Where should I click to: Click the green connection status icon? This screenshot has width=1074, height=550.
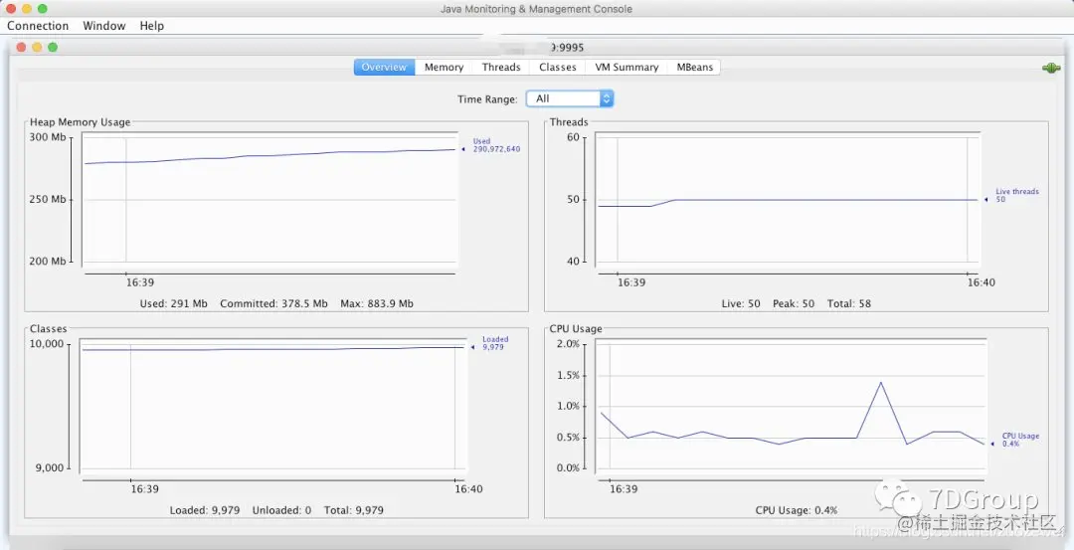tap(1051, 68)
